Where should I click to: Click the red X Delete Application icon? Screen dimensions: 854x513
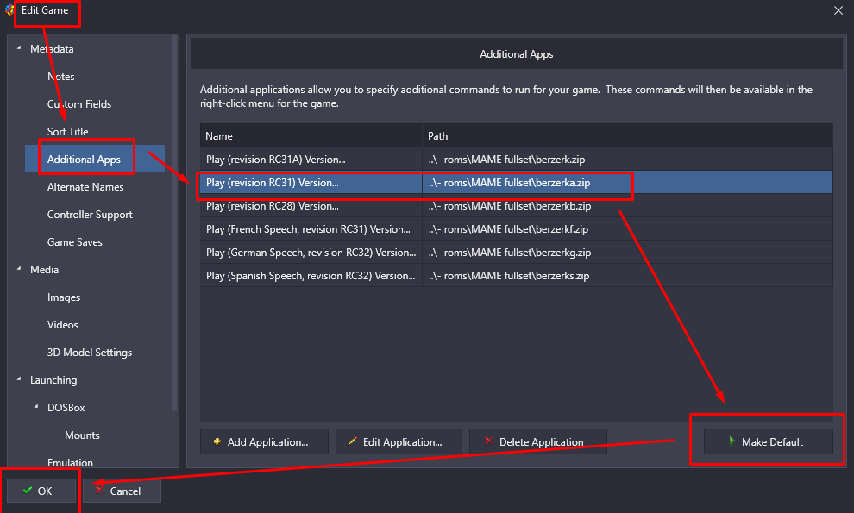pyautogui.click(x=488, y=441)
